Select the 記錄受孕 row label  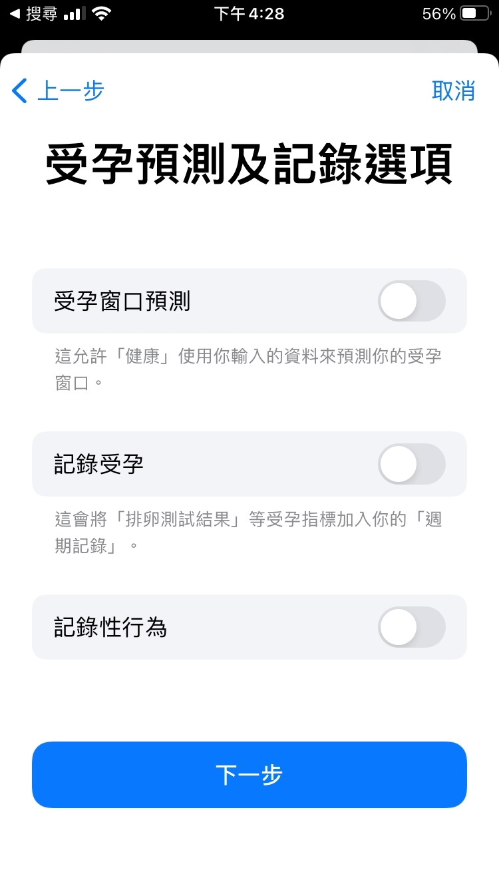(x=99, y=464)
